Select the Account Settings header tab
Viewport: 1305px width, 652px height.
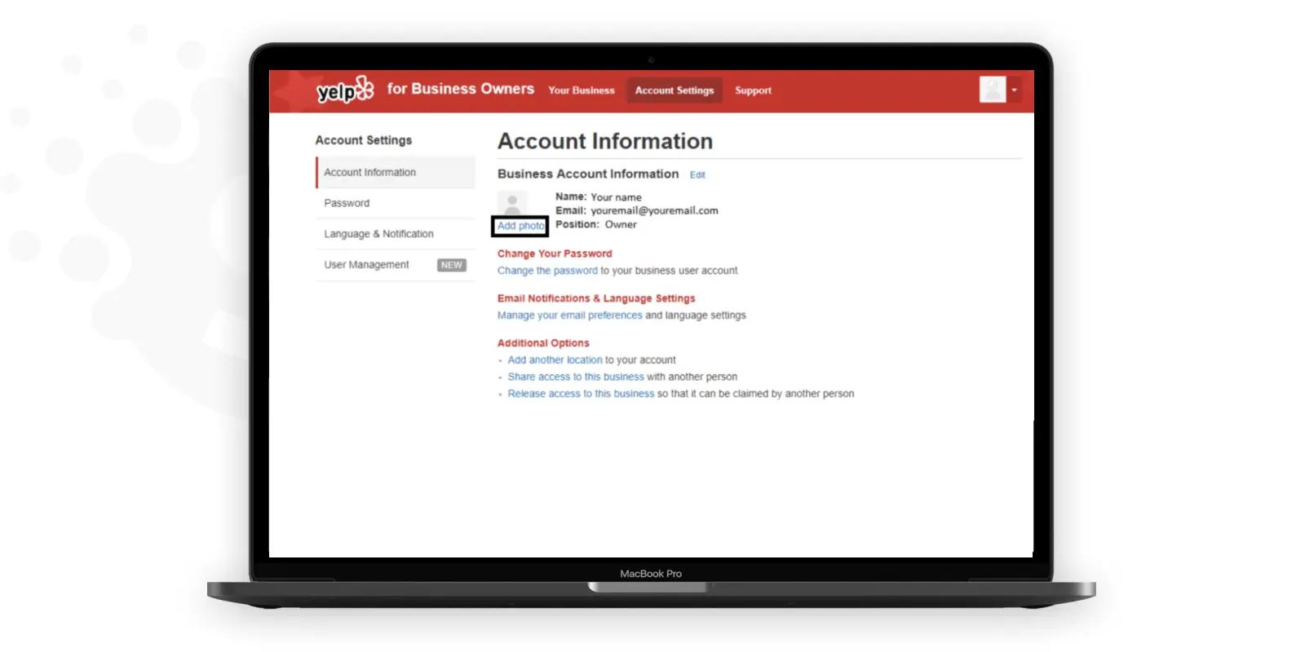[x=675, y=90]
